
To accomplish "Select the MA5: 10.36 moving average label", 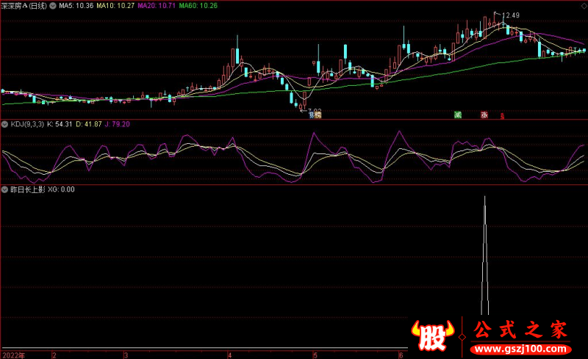I will coord(73,5).
